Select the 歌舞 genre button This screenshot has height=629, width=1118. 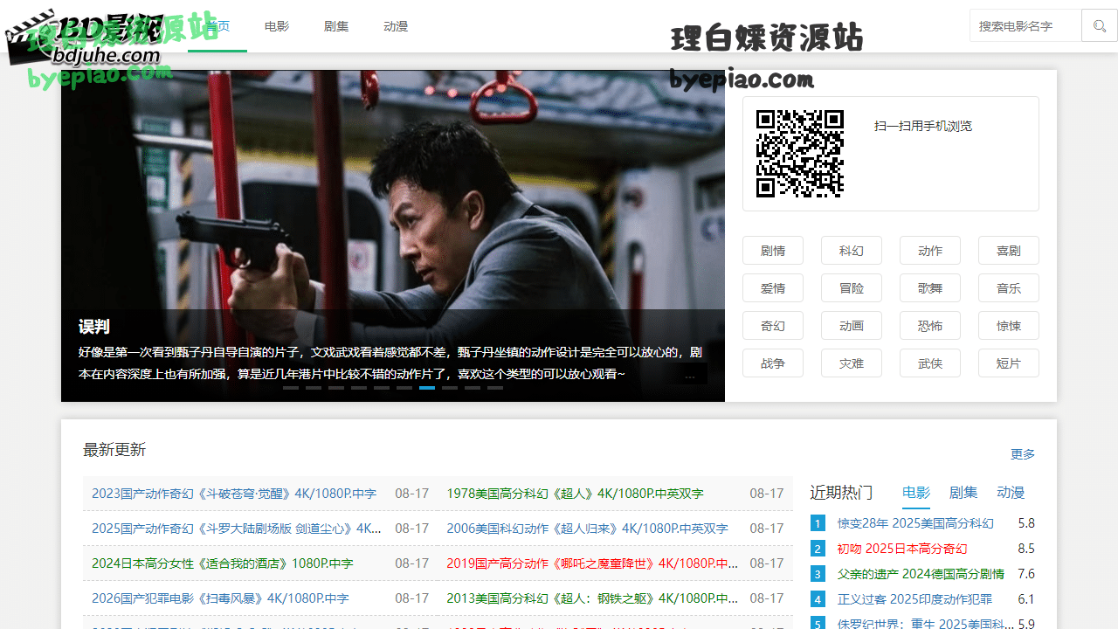930,288
